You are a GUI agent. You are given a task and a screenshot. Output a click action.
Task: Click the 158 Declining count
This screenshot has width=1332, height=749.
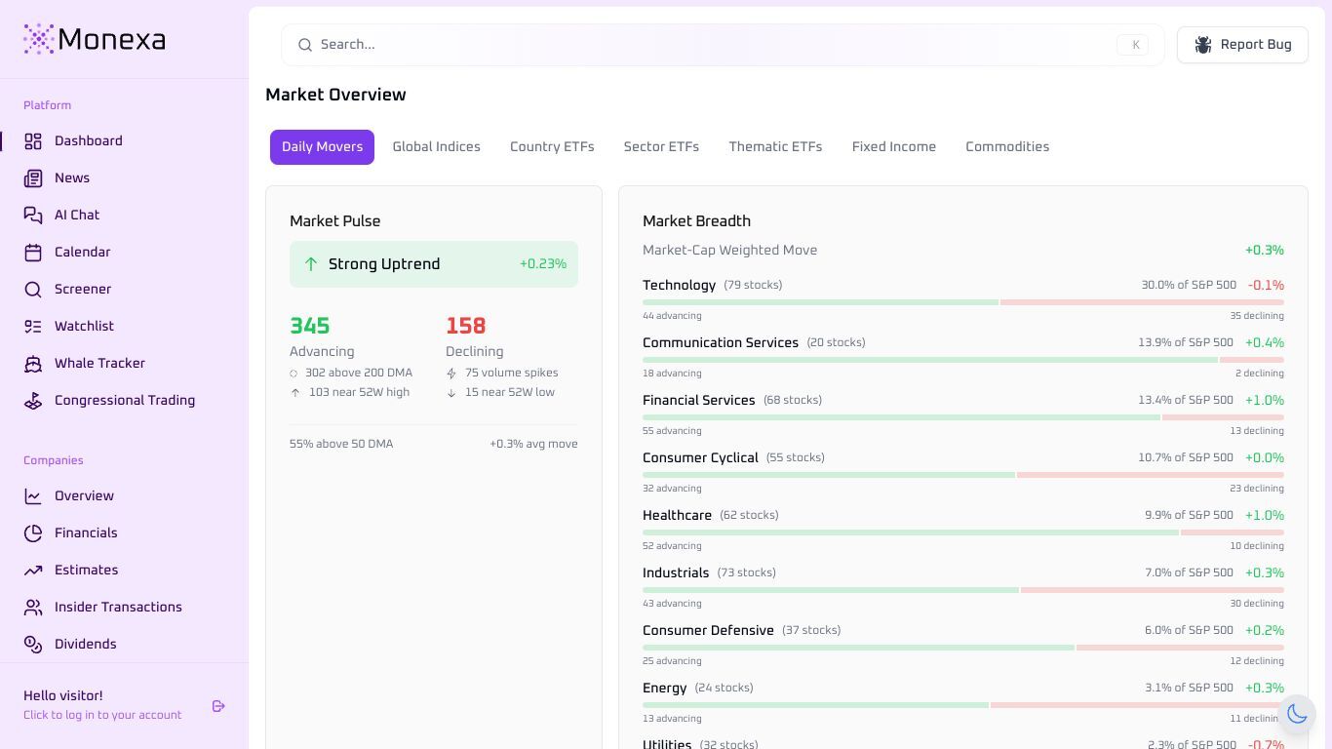coord(465,326)
